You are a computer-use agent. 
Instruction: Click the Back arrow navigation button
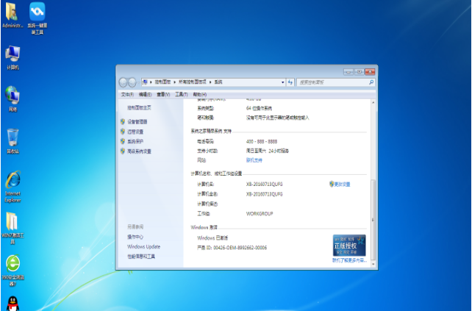coord(123,82)
